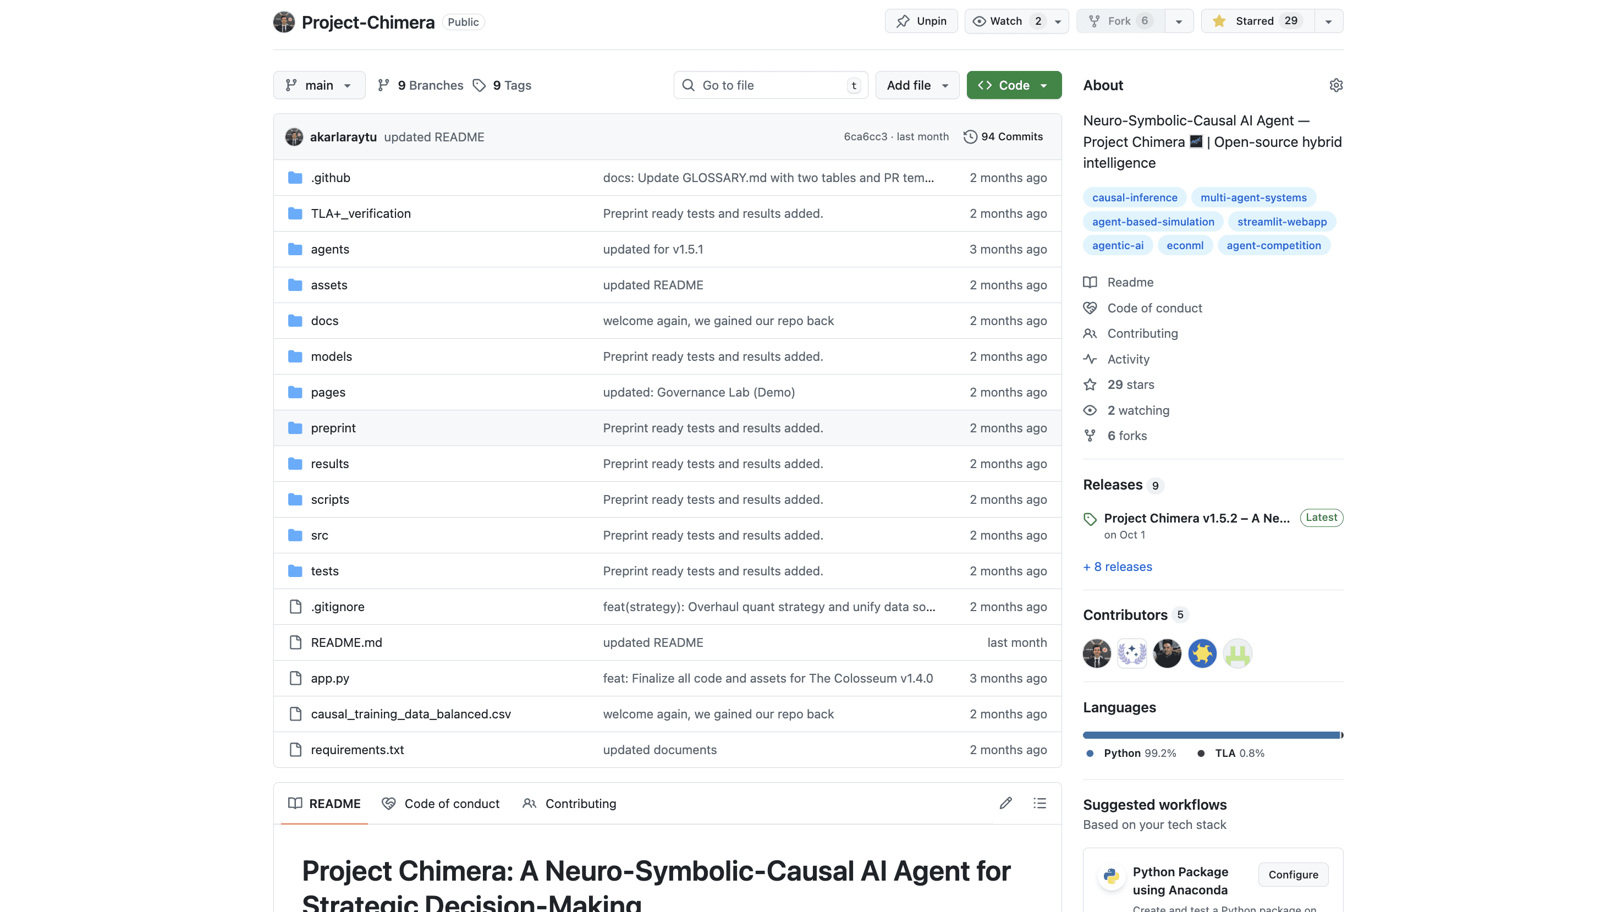Click the Activity pulse icon in About

coord(1090,359)
